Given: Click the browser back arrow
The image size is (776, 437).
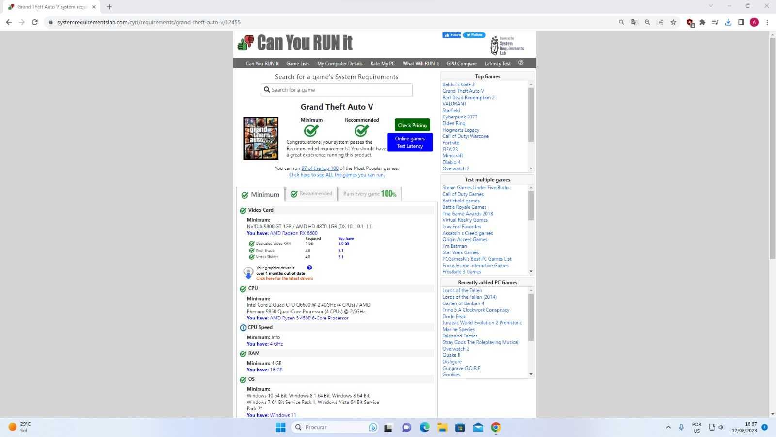Looking at the screenshot, I should coord(9,22).
